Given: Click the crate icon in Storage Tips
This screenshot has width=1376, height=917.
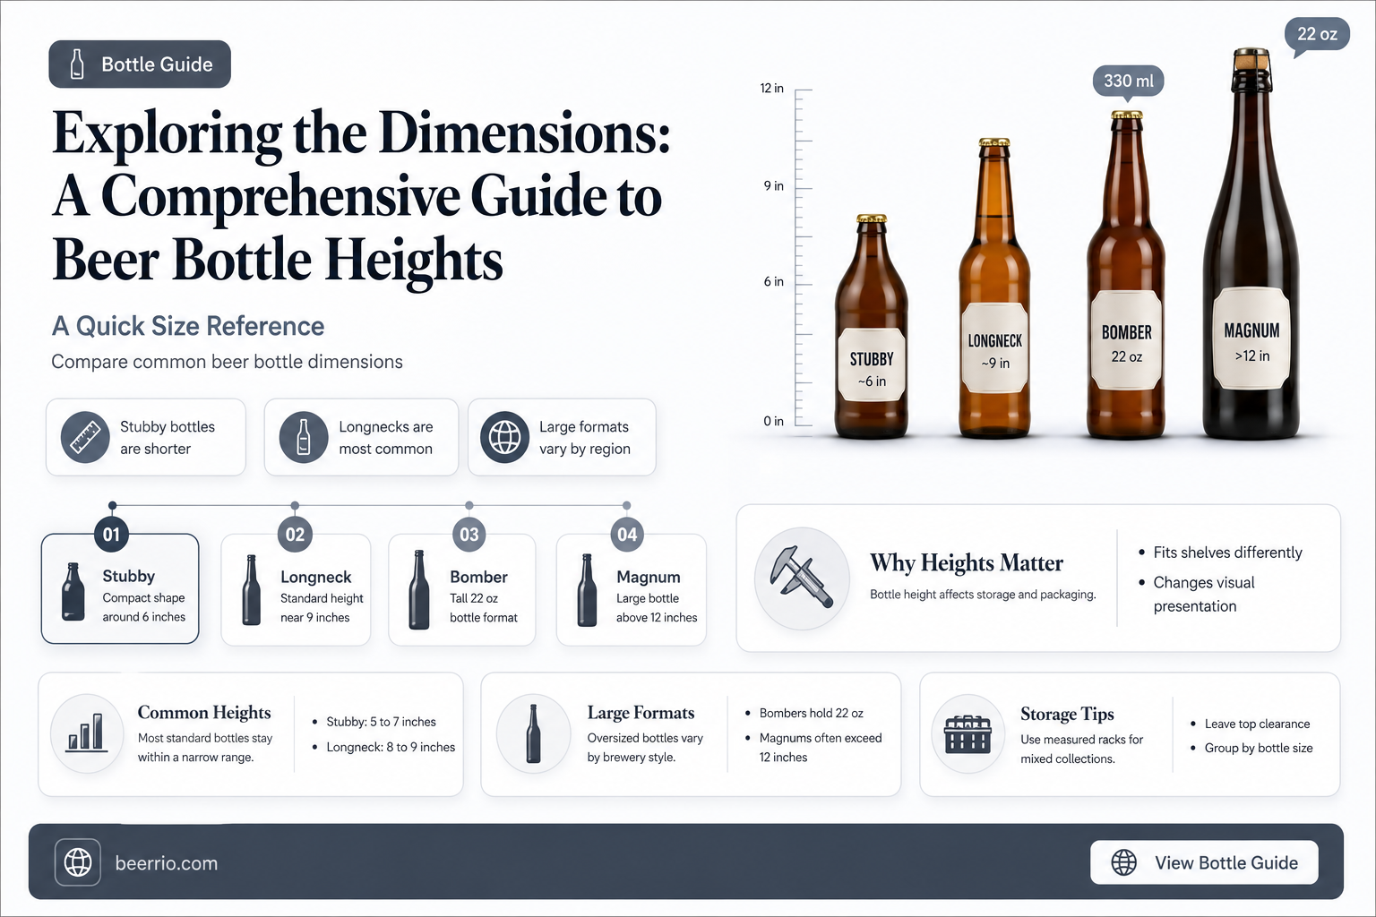Looking at the screenshot, I should pos(967,734).
